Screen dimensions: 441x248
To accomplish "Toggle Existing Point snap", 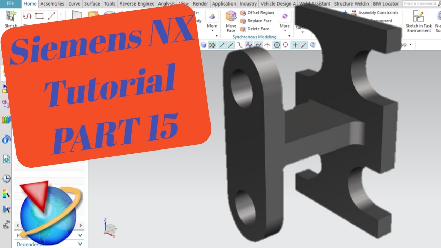I will (295, 45).
